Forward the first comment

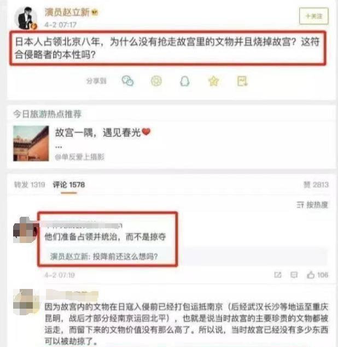(278, 275)
